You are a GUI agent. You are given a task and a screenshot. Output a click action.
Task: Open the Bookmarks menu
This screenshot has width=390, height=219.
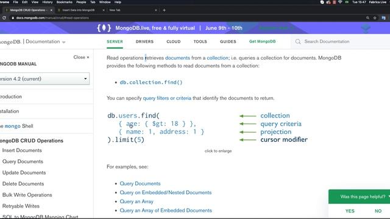click(x=64, y=2)
